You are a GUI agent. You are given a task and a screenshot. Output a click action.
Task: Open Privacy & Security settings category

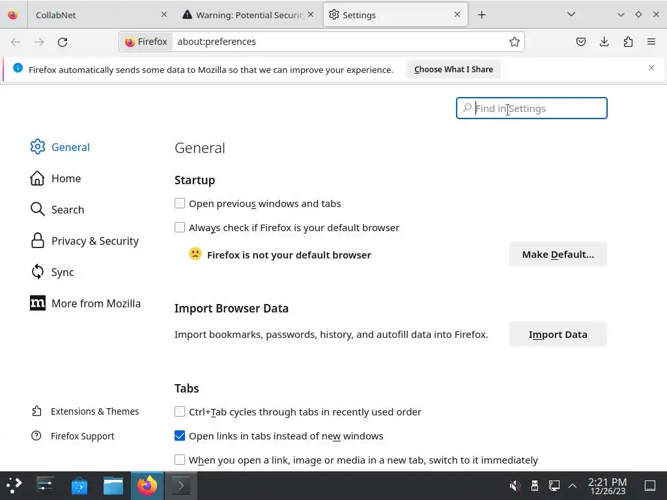pos(94,241)
